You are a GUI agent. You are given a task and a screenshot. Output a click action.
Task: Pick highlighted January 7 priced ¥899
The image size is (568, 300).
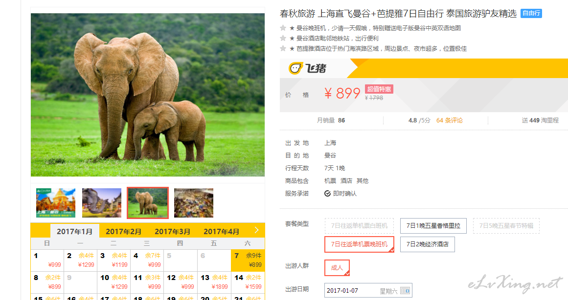point(248,260)
